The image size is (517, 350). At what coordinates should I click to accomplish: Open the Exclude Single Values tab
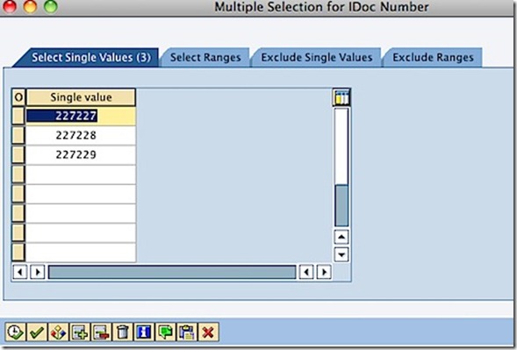317,57
